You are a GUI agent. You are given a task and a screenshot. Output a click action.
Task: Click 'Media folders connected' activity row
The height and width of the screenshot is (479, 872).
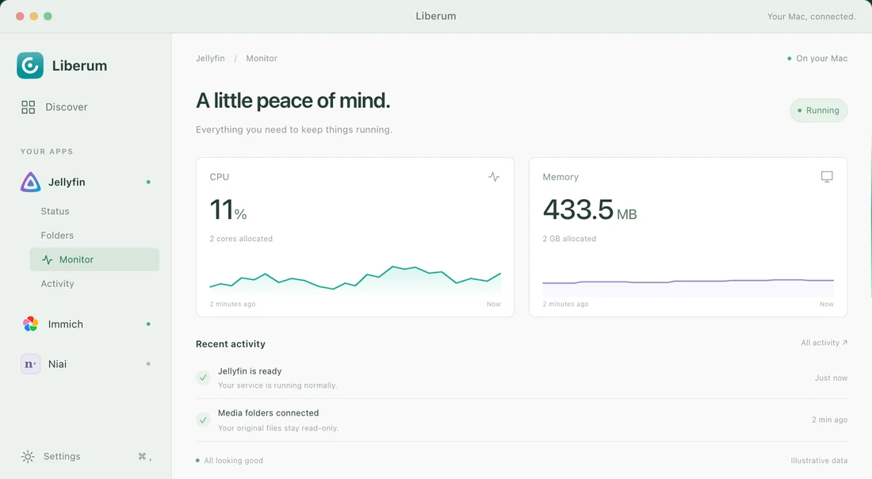pyautogui.click(x=522, y=420)
